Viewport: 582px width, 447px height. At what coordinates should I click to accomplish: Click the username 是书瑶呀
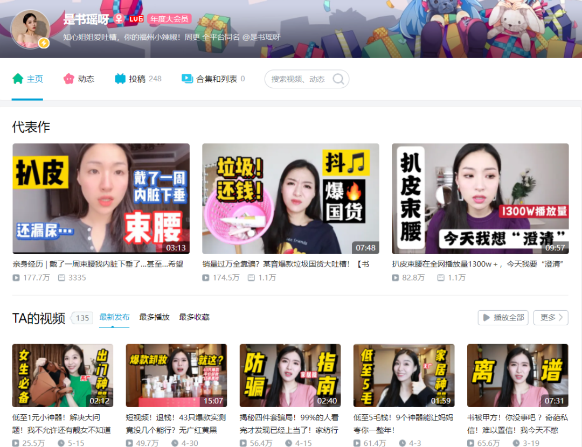point(86,18)
